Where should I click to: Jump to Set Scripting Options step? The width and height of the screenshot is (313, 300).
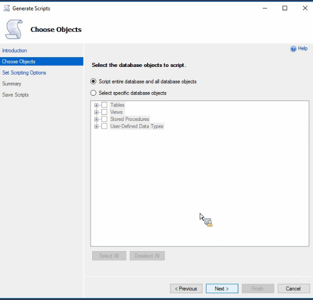tap(24, 73)
